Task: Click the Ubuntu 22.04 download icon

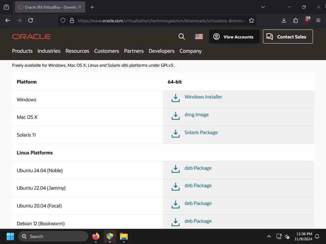Action: (x=175, y=186)
